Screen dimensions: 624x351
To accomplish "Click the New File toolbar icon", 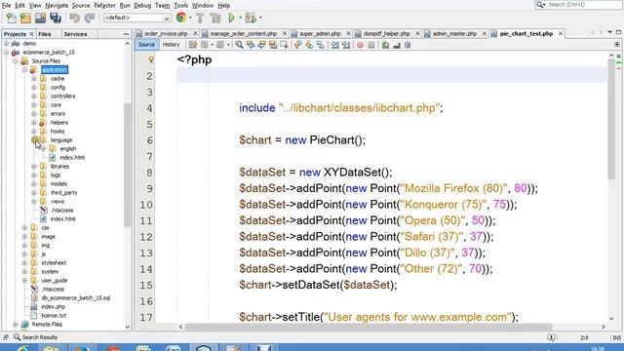I will 11,18.
